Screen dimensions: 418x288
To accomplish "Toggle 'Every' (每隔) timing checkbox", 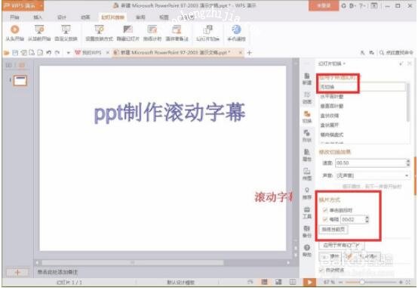I will click(x=325, y=219).
